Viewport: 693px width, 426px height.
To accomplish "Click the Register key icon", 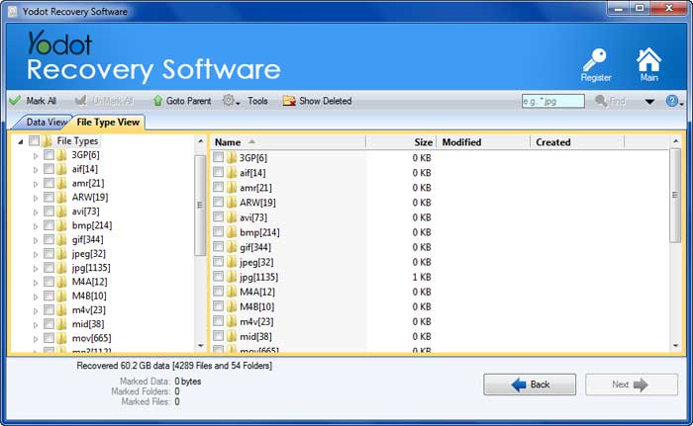I will 594,60.
